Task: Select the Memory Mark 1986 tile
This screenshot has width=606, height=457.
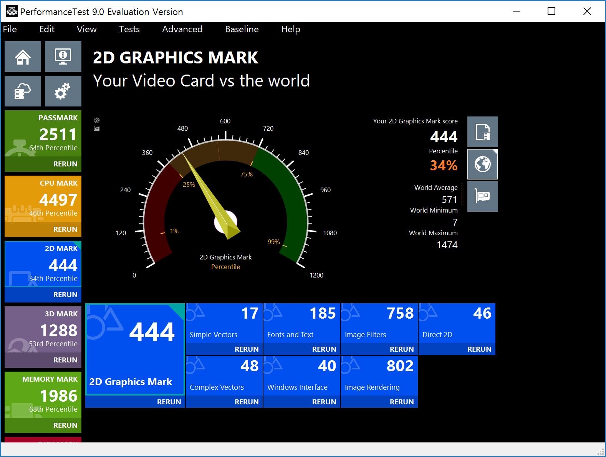Action: tap(43, 395)
